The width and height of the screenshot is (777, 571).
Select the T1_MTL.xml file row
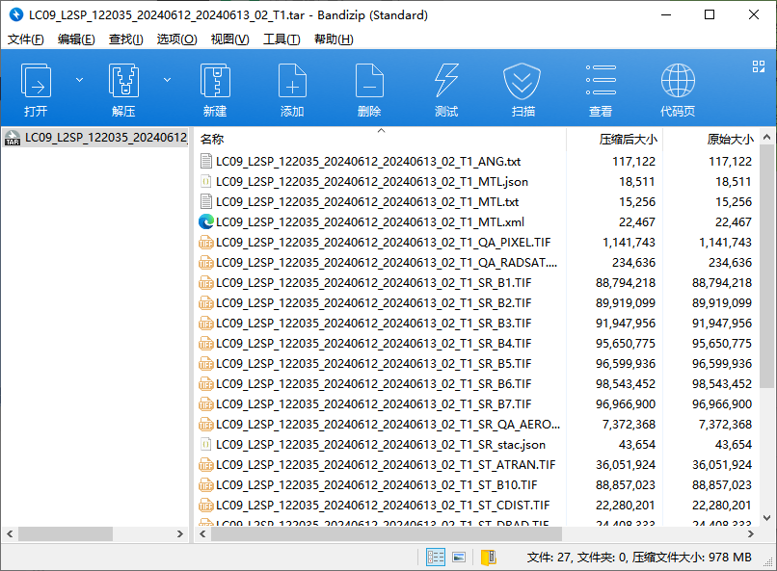point(476,222)
